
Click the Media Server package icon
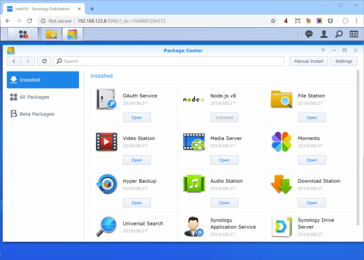194,142
